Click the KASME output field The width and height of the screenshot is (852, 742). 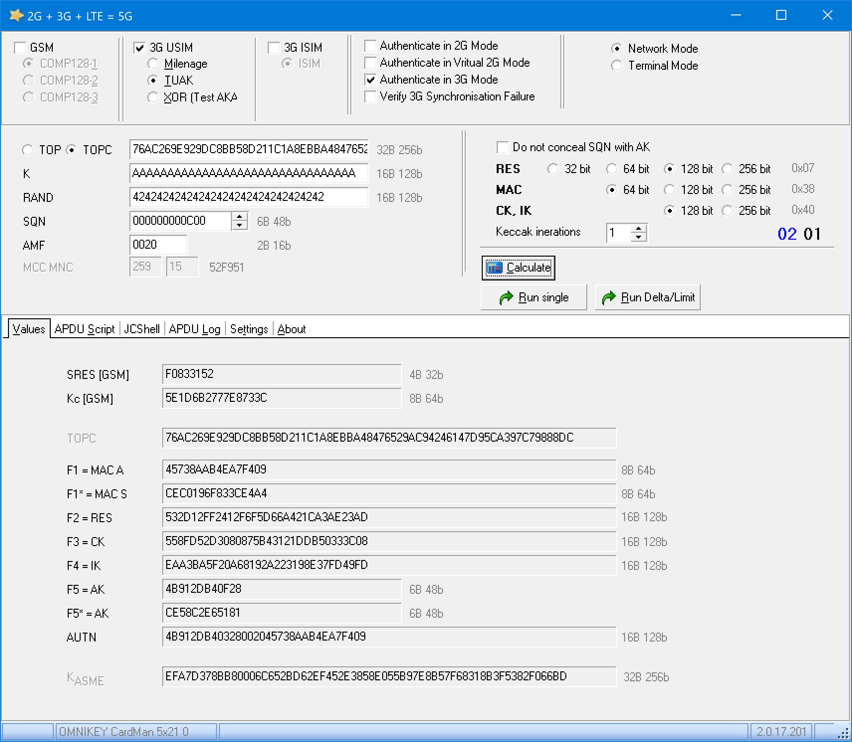tap(389, 676)
